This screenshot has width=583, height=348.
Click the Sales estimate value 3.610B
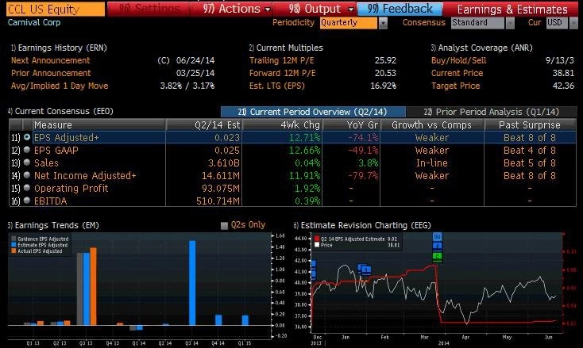pyautogui.click(x=224, y=163)
